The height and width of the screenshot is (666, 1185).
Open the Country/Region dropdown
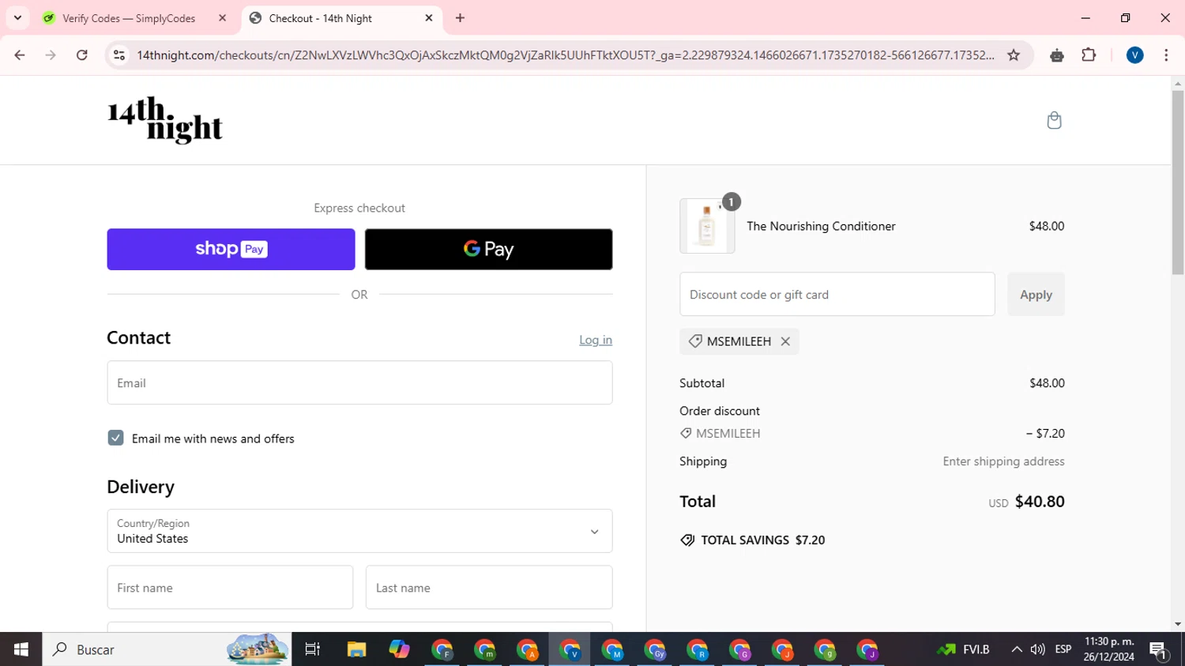pyautogui.click(x=359, y=531)
